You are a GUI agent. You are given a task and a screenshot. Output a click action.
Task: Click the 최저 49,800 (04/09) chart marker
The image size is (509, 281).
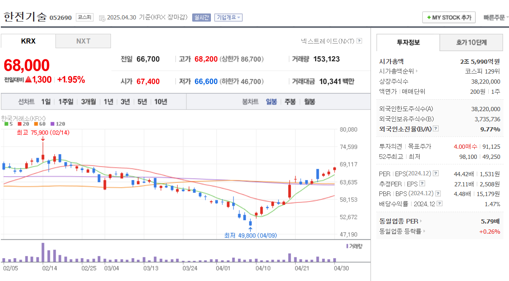click(252, 235)
